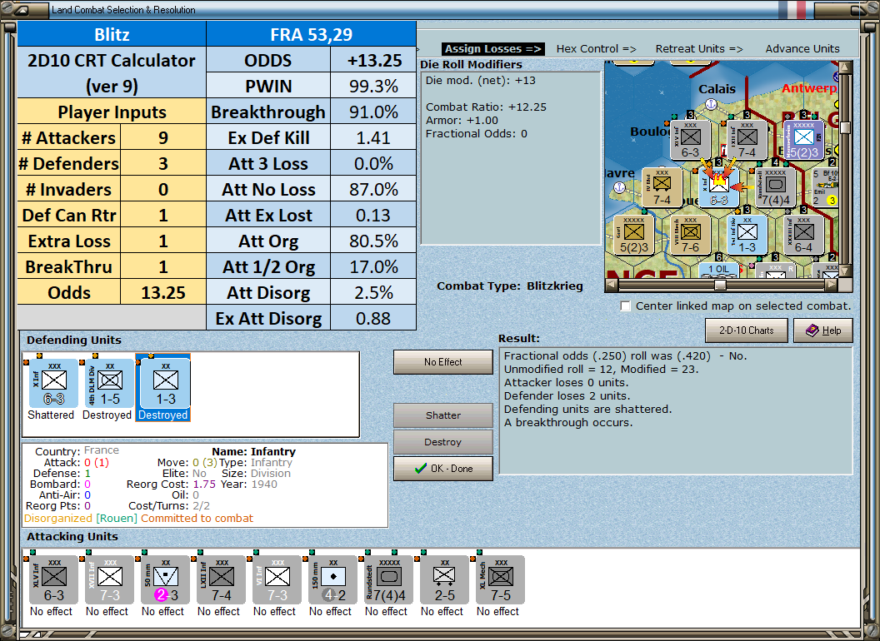Image resolution: width=880 pixels, height=641 pixels.
Task: Click the 'Committed to combat' status text
Action: [x=197, y=519]
